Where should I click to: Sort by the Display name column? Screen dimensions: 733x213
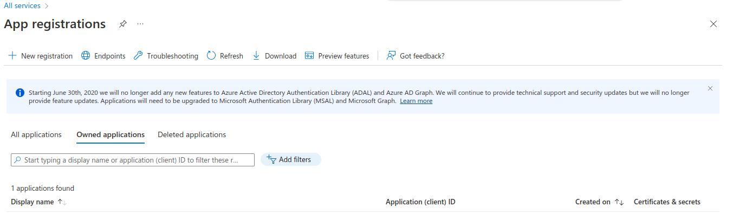[38, 202]
